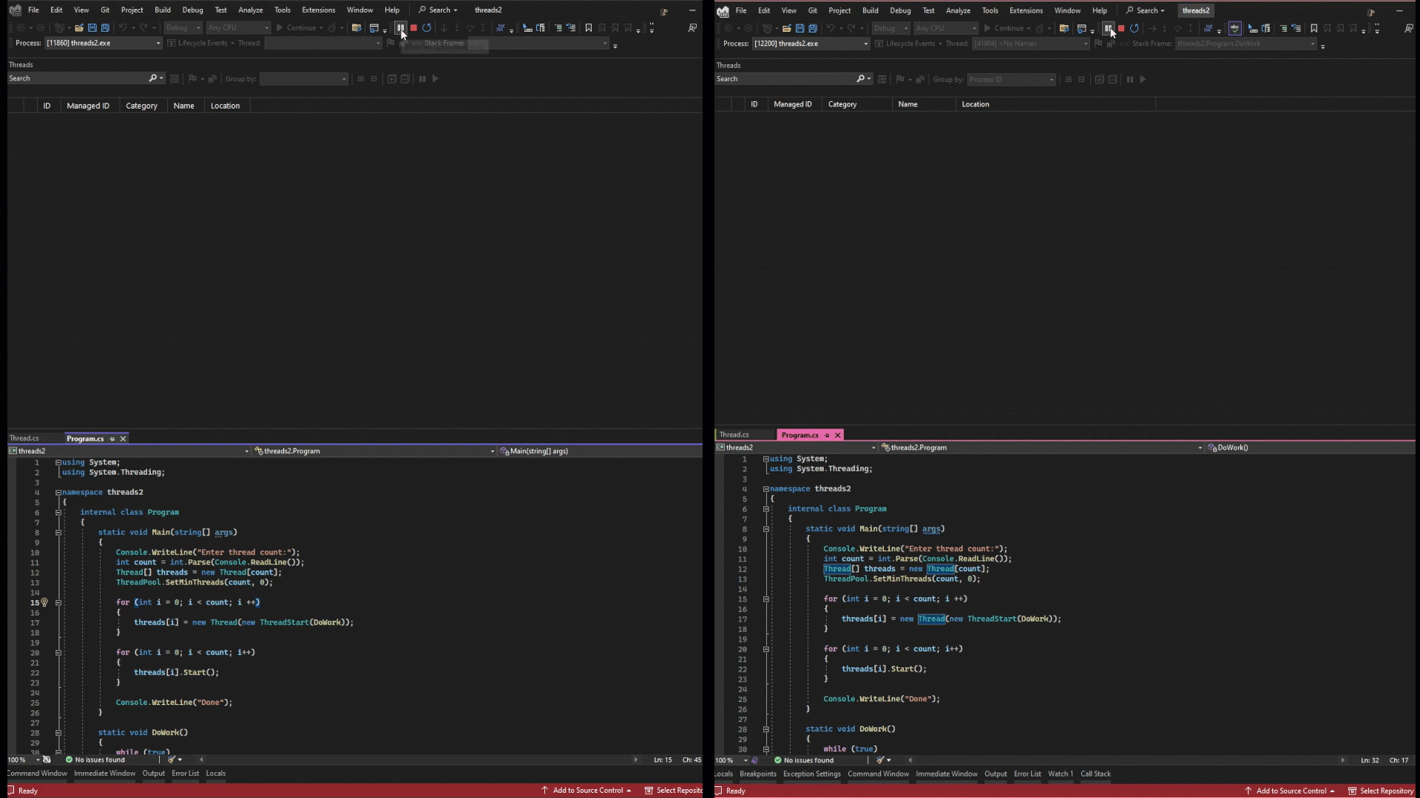Click the Program.cs tab right editor

pos(799,434)
